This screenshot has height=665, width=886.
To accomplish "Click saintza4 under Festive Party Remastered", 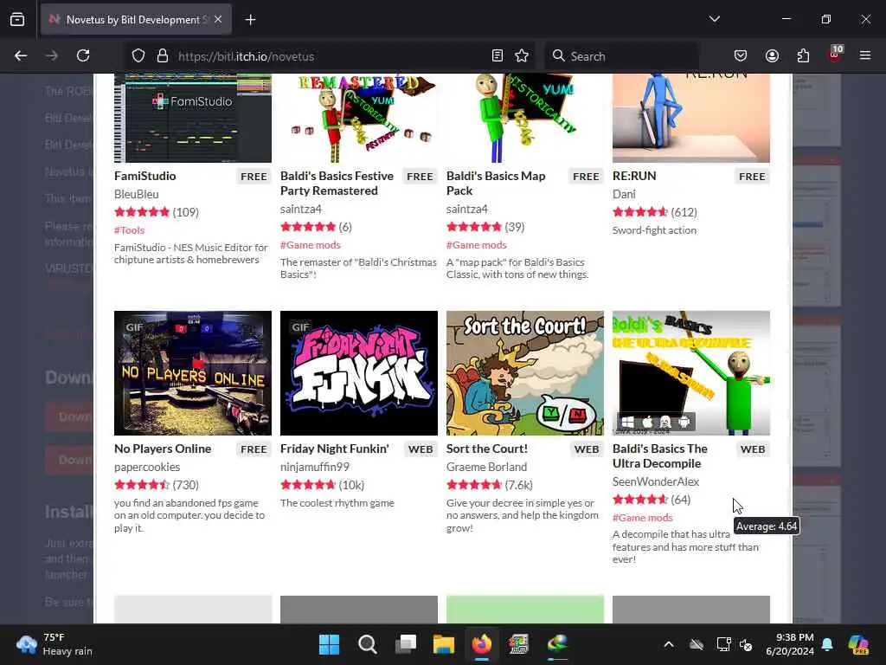I will tap(300, 209).
